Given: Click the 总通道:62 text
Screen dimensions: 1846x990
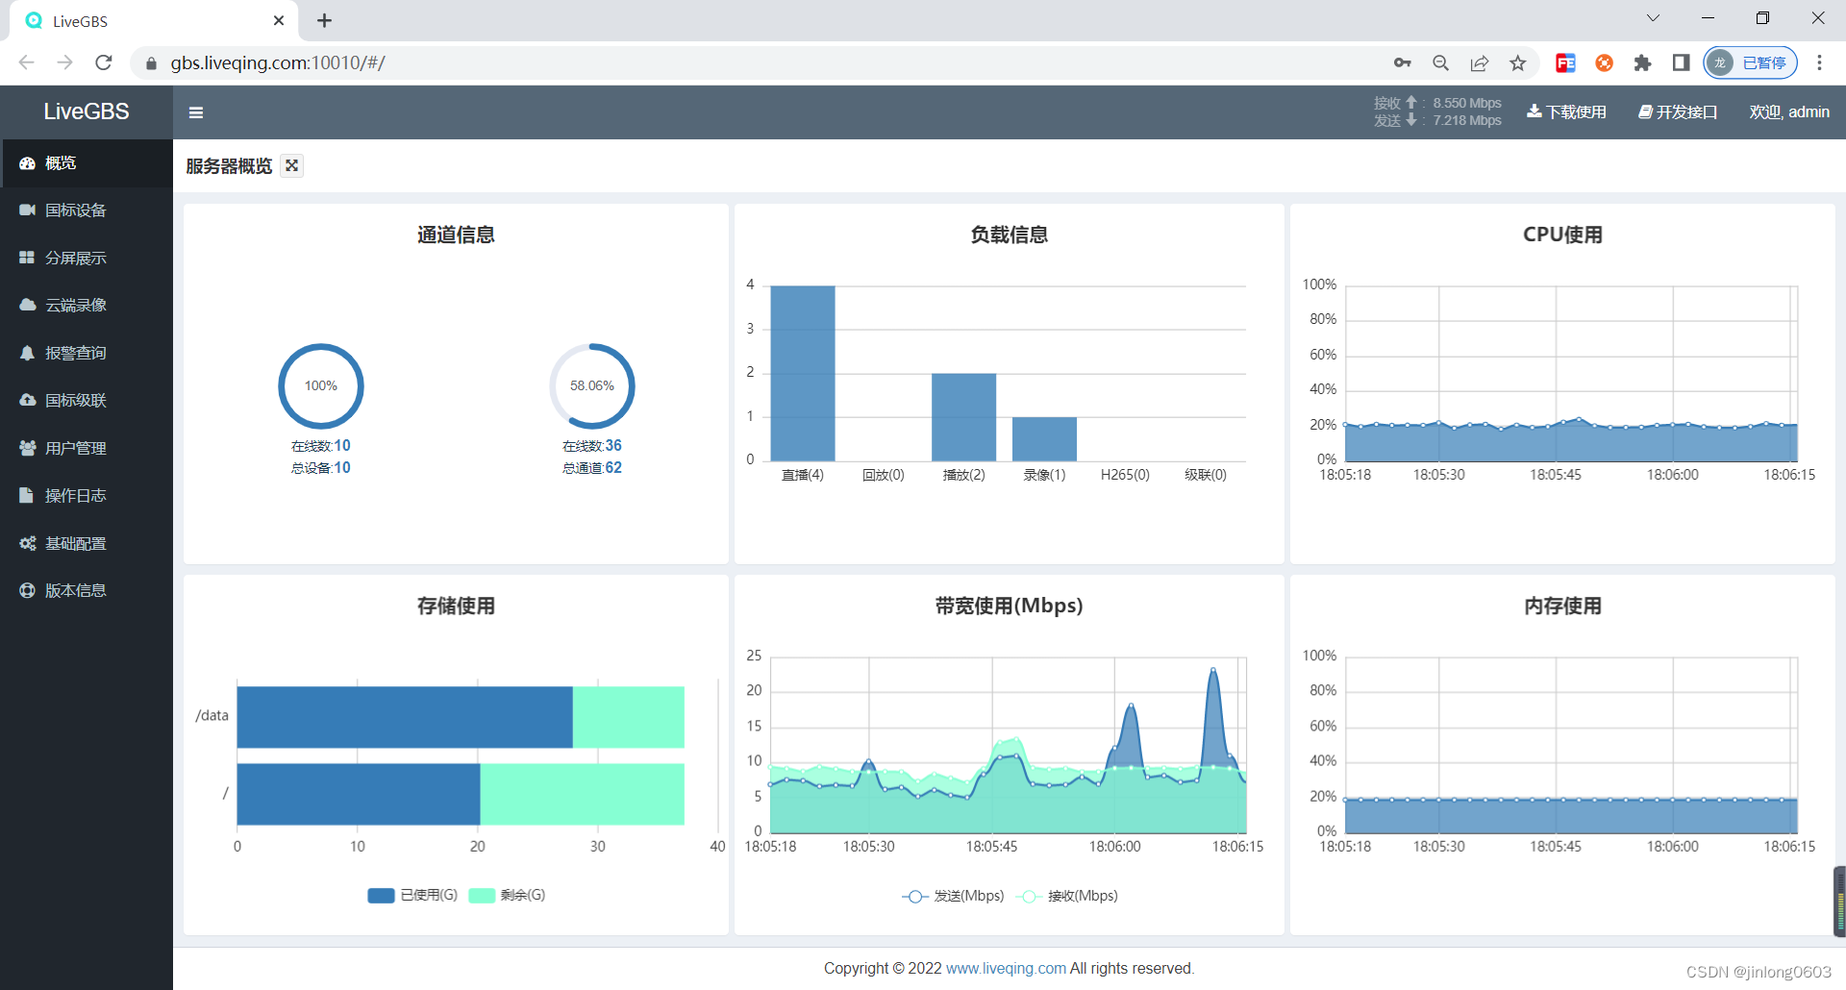Looking at the screenshot, I should [592, 468].
